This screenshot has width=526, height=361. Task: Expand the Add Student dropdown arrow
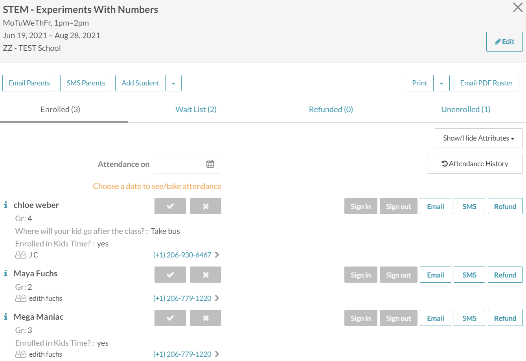(x=173, y=83)
